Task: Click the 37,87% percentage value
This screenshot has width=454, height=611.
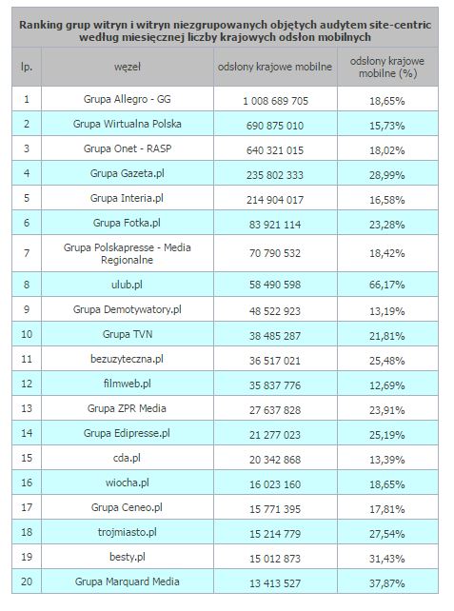Action: point(387,583)
